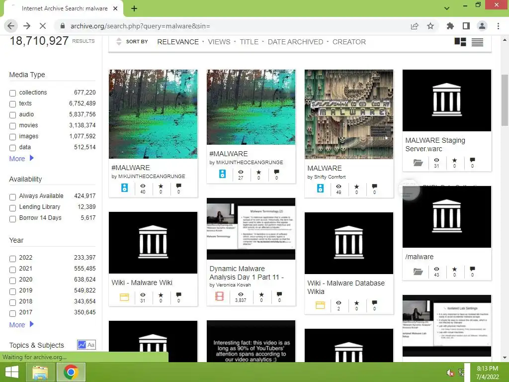Check the audio media type filter
The image size is (509, 382).
pyautogui.click(x=12, y=115)
